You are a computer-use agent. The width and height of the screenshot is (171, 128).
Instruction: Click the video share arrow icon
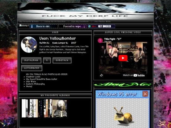[101, 75]
